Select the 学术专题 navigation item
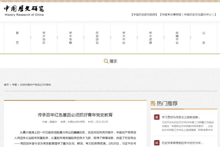Viewport: 220px width, 147px height. click(x=70, y=38)
